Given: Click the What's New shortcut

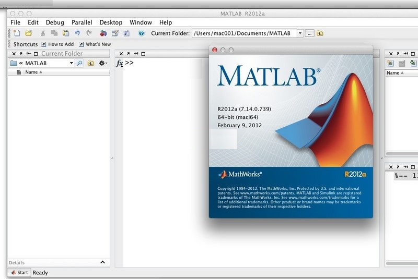Looking at the screenshot, I should click(x=95, y=44).
